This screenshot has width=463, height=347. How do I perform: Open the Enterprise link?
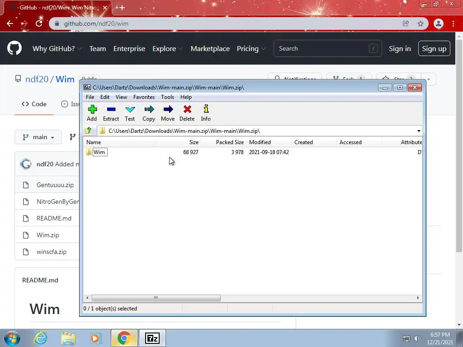(x=129, y=49)
